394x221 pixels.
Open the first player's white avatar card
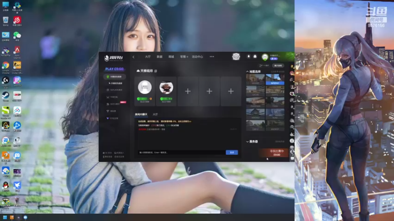coord(145,91)
